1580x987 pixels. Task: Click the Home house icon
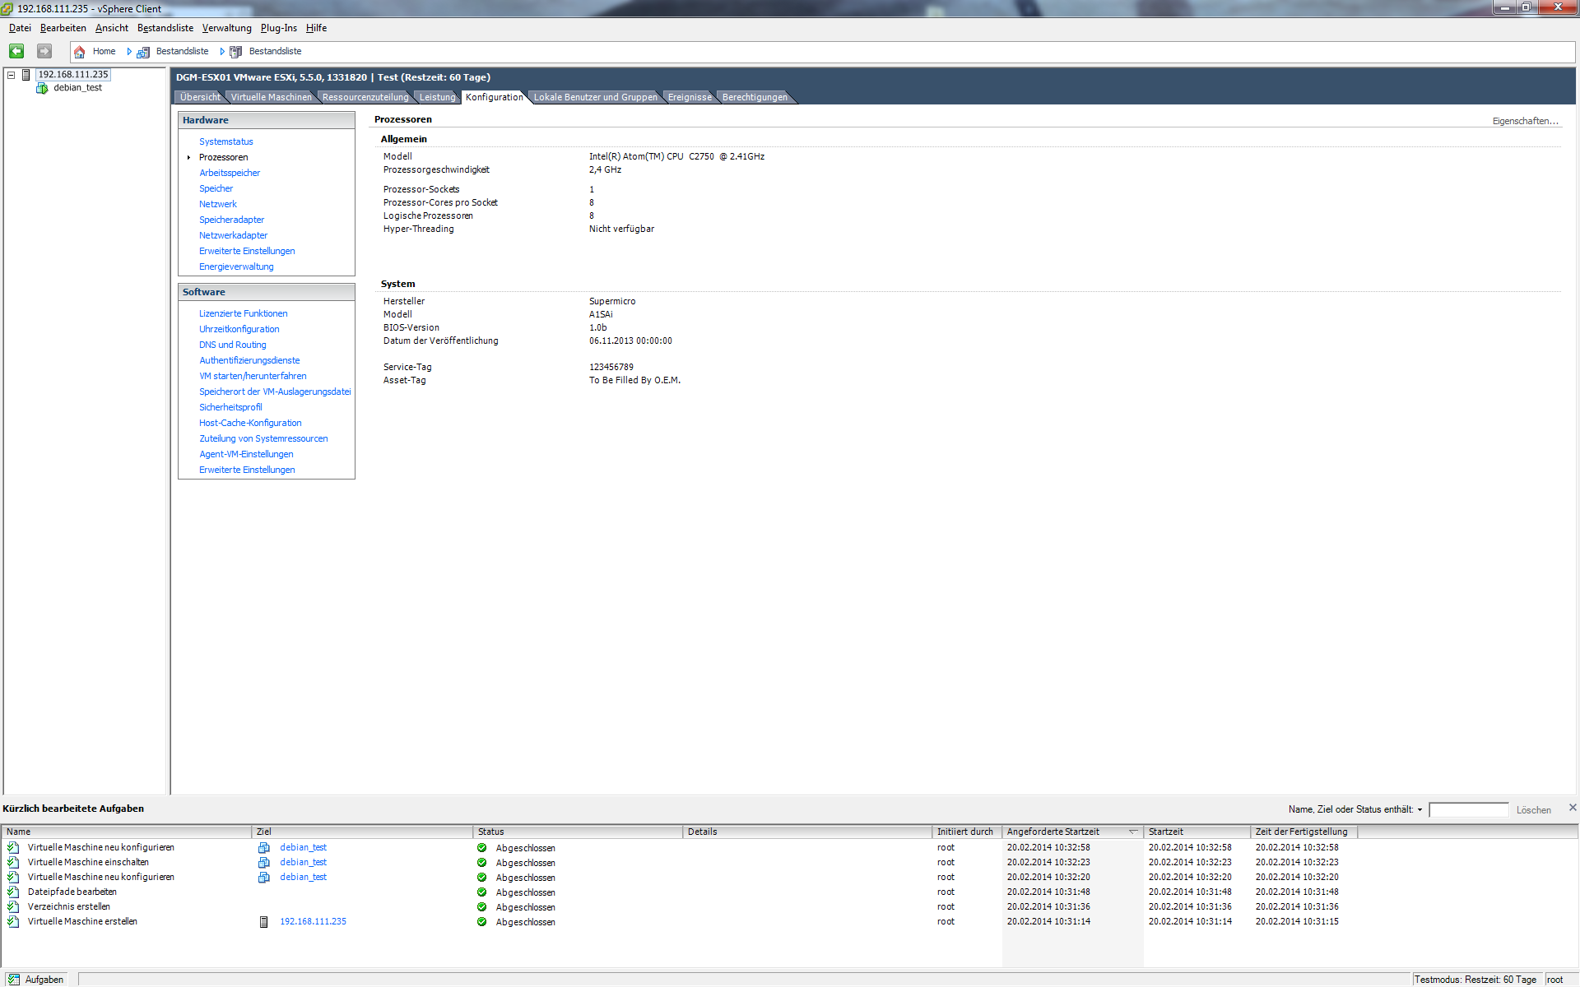pos(80,52)
